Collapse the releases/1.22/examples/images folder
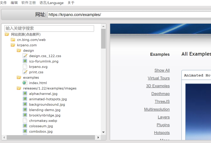Image resolution: width=211 pixels, height=143 pixels. click(19, 88)
